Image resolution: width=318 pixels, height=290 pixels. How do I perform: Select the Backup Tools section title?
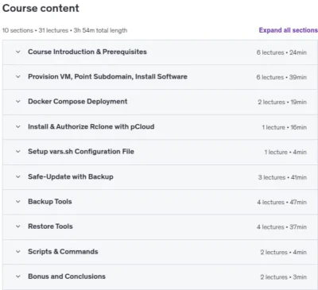click(50, 202)
